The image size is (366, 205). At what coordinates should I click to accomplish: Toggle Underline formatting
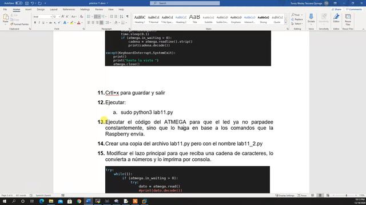43,23
